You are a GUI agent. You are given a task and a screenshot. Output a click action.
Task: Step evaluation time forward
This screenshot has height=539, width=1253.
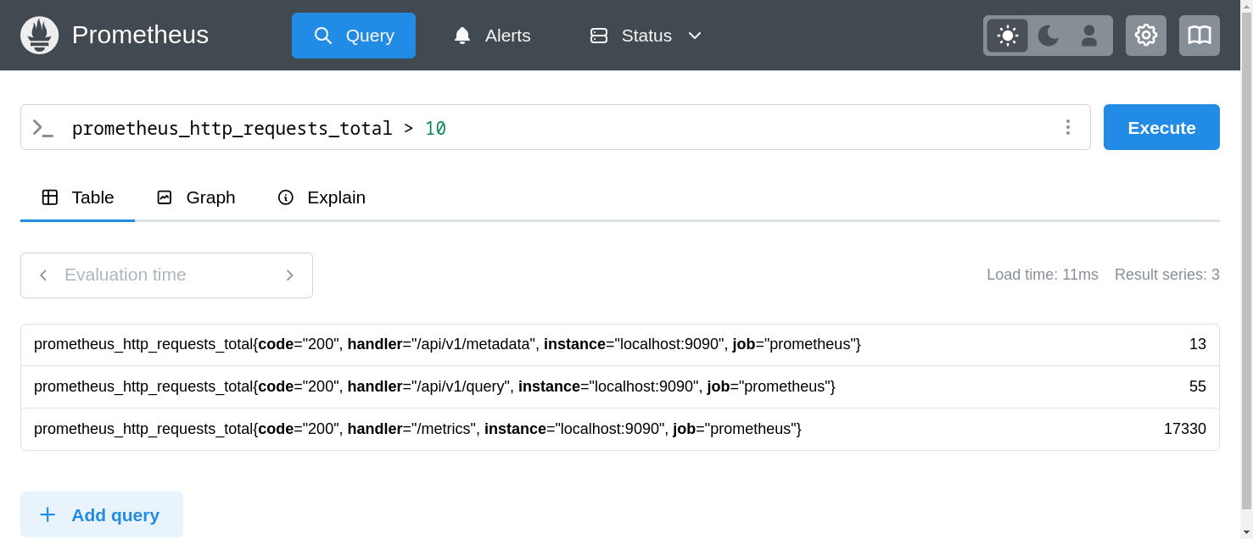pos(290,275)
